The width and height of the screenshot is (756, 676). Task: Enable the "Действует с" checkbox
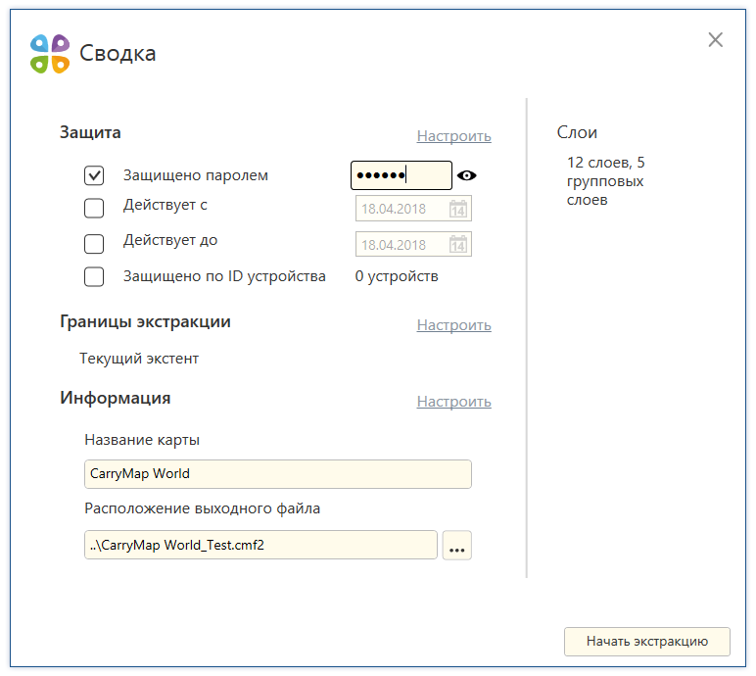point(94,209)
